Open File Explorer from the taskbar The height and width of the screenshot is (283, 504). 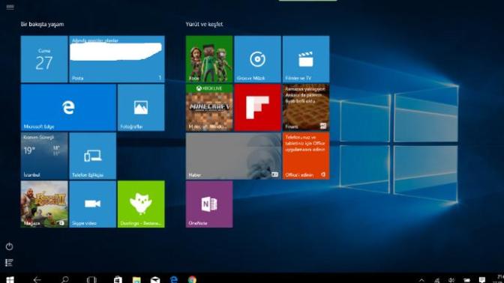tap(136, 280)
